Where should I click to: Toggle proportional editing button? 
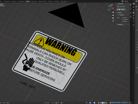(62, 103)
